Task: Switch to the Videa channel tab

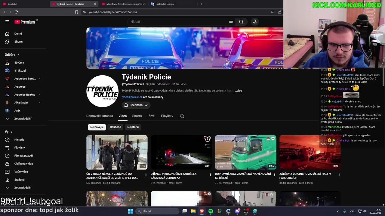Action: point(122,116)
